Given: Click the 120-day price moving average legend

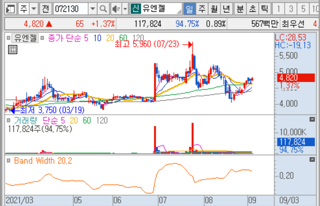Looking at the screenshot, I should 138,38.
